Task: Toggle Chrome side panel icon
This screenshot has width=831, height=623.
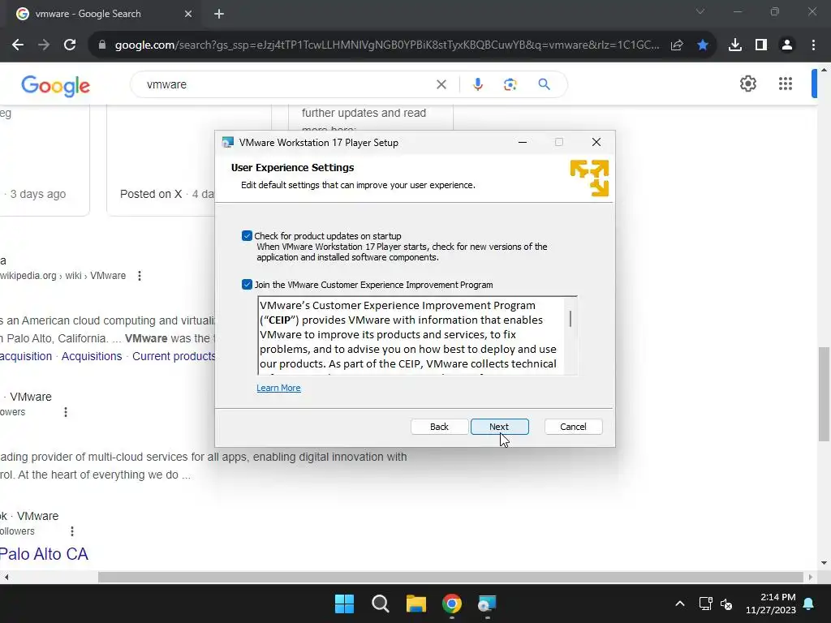Action: [x=761, y=45]
